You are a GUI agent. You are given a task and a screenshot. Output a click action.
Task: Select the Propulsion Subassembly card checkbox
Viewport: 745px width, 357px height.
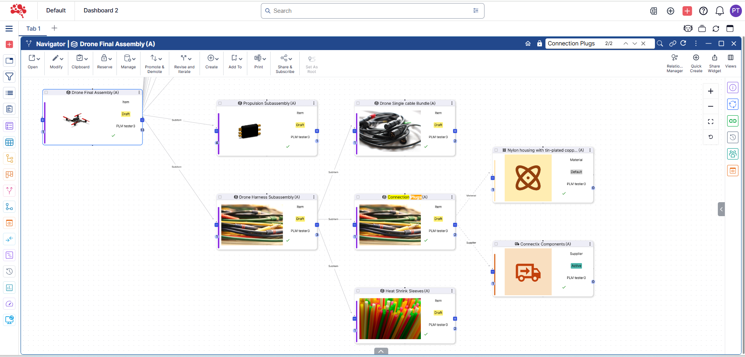coord(220,104)
